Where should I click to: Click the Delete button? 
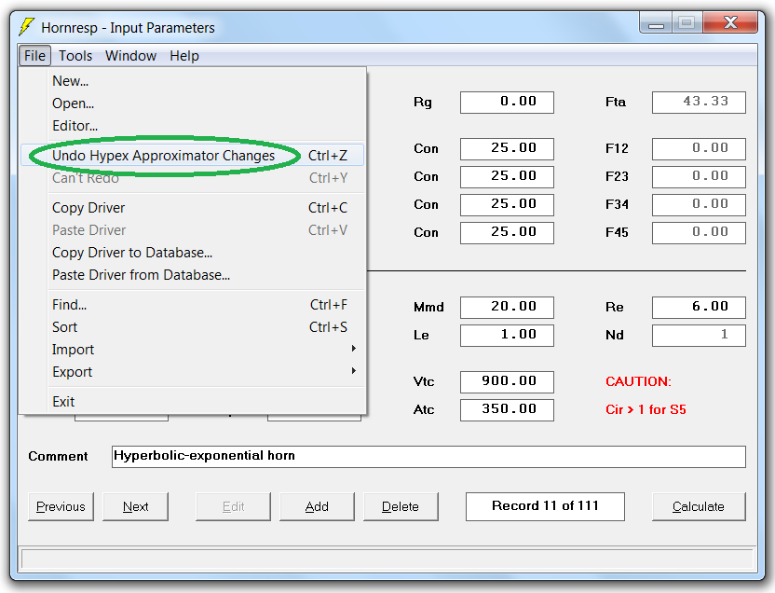pos(401,506)
